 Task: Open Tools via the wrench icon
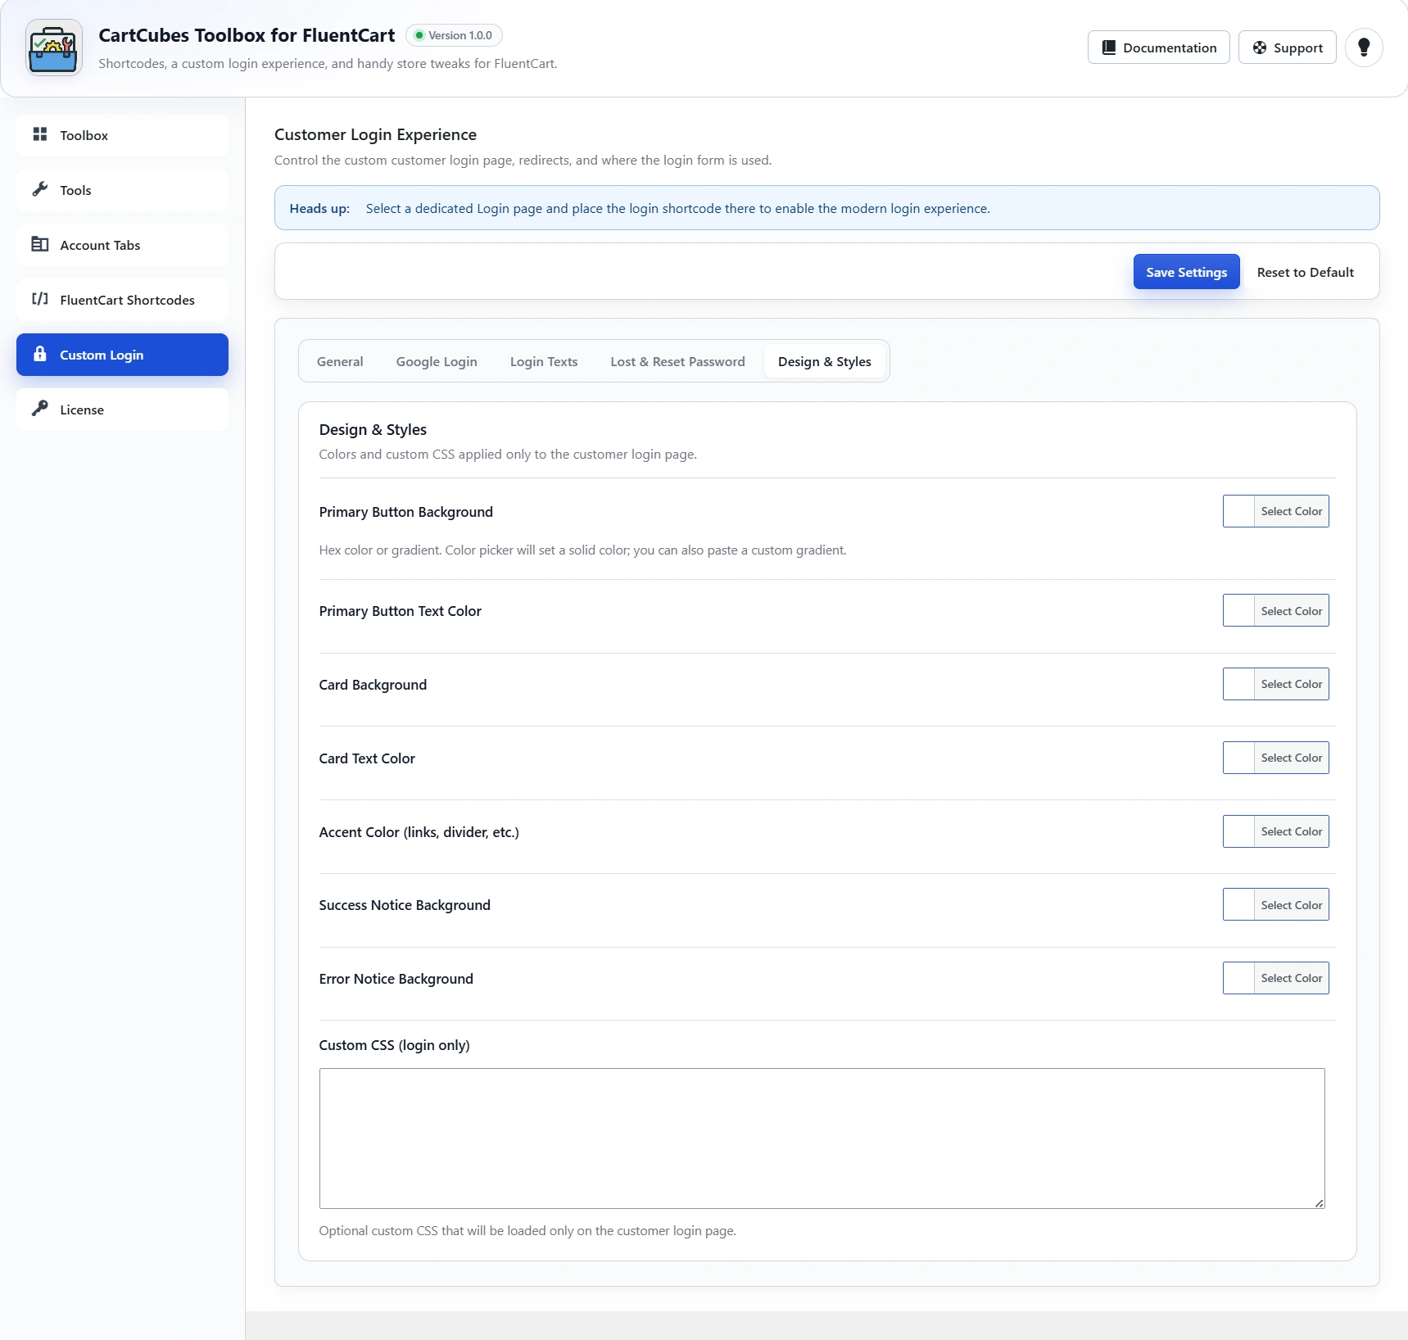122,190
